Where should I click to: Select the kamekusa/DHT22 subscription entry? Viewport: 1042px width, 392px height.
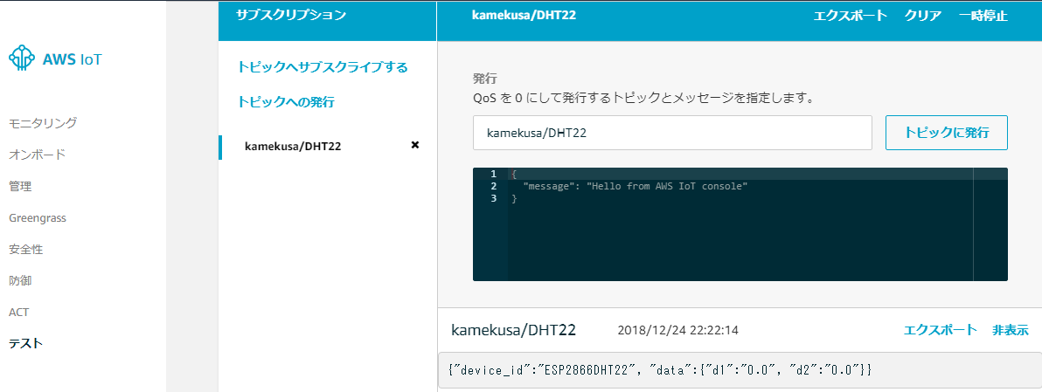[293, 147]
